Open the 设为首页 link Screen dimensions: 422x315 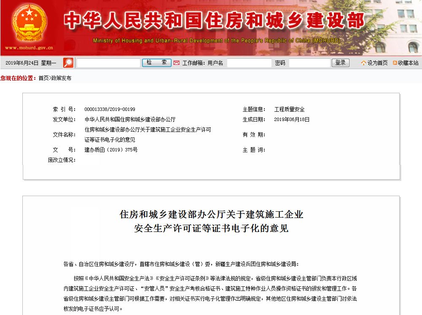click(377, 63)
